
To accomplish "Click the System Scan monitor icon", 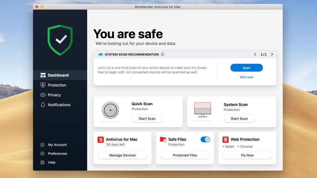I will [x=202, y=110].
